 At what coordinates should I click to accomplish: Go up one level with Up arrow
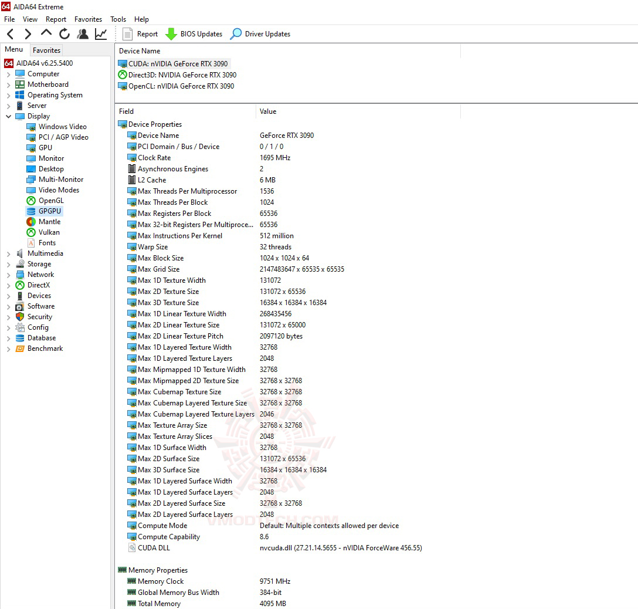(46, 33)
